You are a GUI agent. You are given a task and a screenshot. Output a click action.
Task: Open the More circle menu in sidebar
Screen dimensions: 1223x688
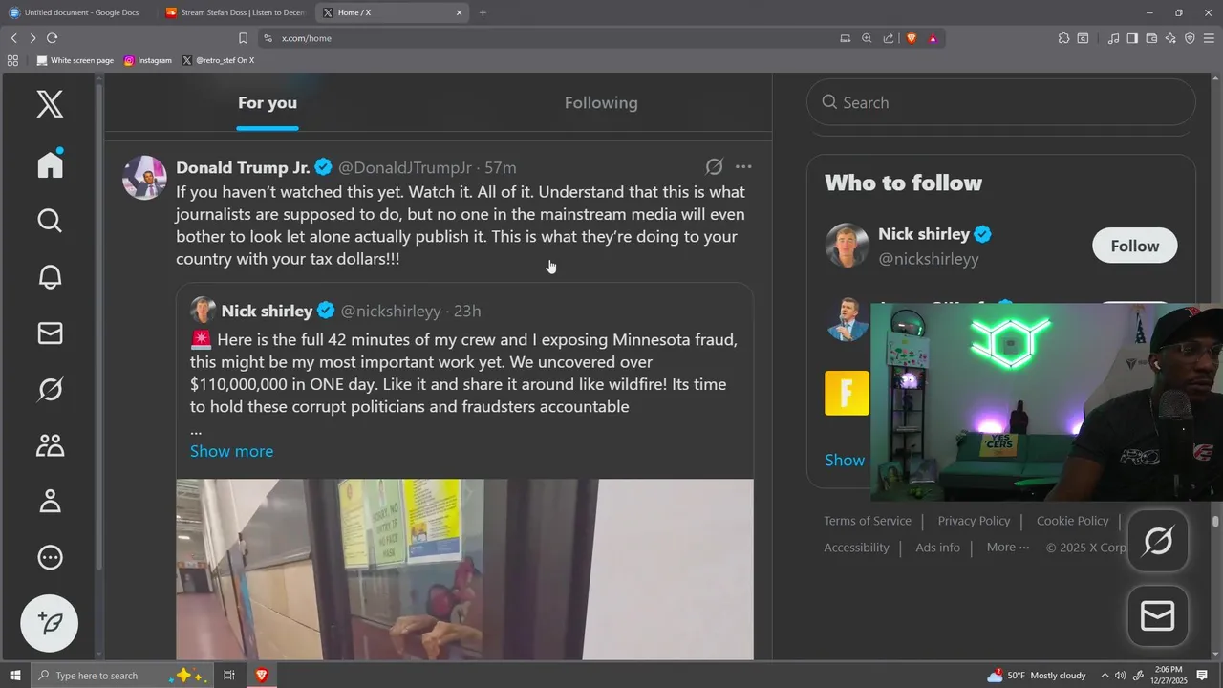click(x=50, y=557)
